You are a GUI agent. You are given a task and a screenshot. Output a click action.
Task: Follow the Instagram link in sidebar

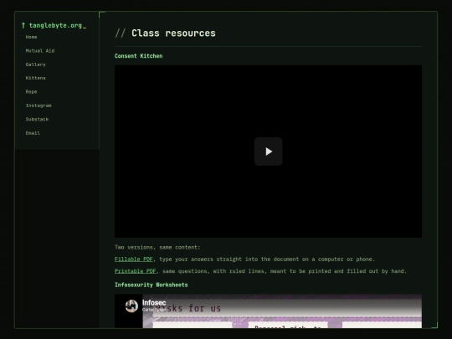point(39,105)
